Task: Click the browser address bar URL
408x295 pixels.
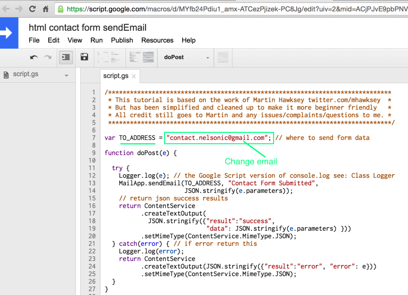Action: point(237,9)
